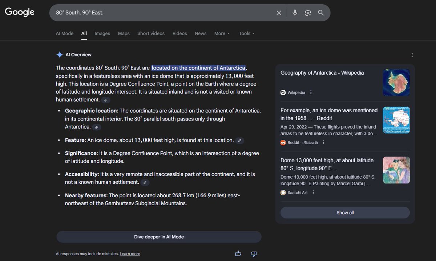The image size is (436, 261).
Task: Click the Wikipedia source favicon
Action: coord(283,92)
